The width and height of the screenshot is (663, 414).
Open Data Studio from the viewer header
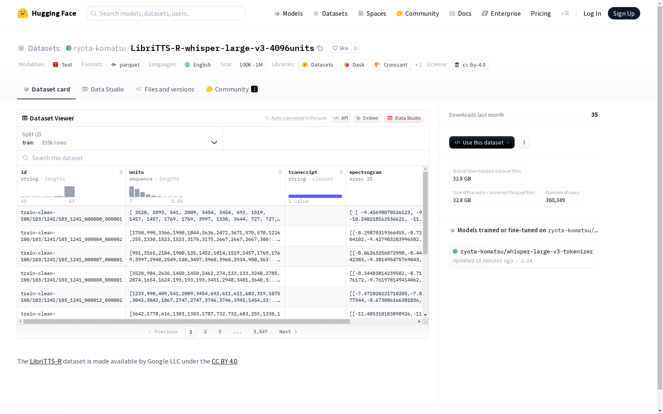(404, 118)
